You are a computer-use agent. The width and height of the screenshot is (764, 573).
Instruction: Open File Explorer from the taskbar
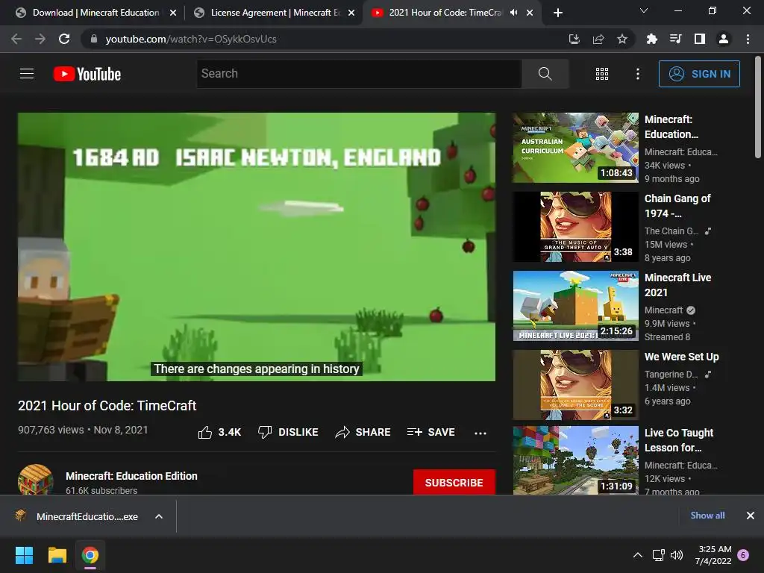[x=57, y=555]
